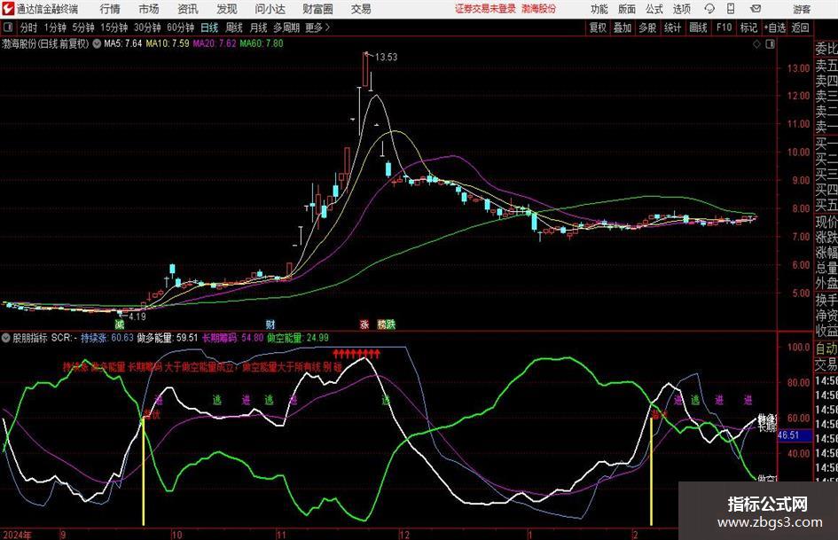Switch to the 月线 monthly period
This screenshot has height=540, width=838.
point(258,27)
